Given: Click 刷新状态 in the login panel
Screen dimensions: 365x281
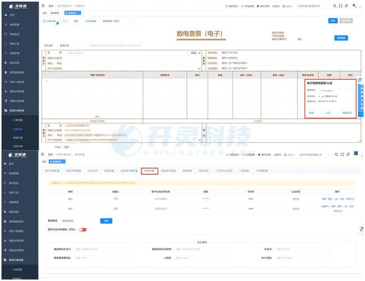Looking at the screenshot, I should tap(347, 113).
